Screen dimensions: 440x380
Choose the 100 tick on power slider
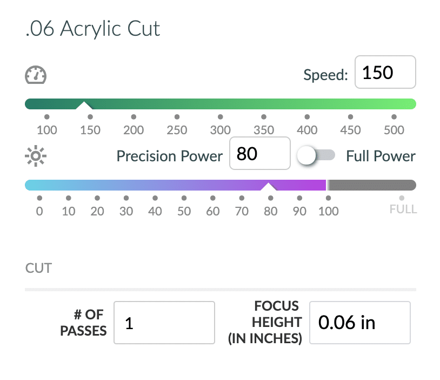click(328, 198)
